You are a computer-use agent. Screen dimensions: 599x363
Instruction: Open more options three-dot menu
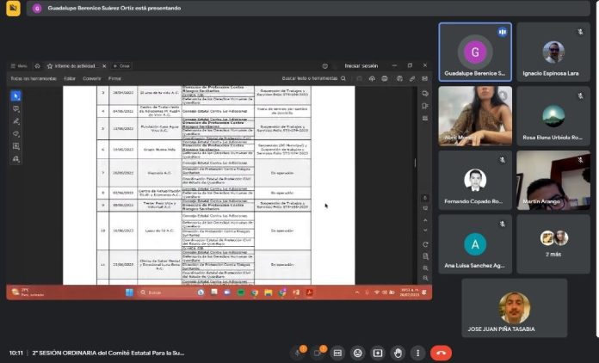click(x=417, y=353)
